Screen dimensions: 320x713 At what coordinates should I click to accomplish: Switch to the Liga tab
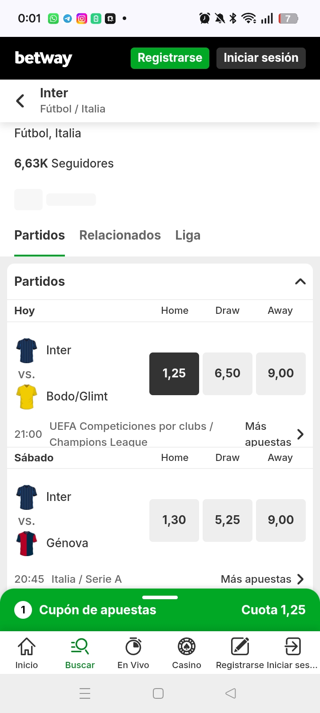click(x=188, y=235)
